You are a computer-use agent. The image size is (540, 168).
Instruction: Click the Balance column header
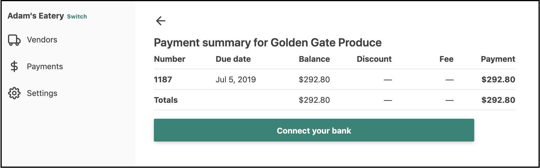(x=314, y=59)
